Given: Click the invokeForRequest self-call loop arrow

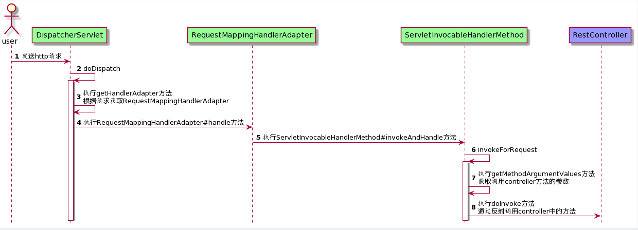Looking at the screenshot, I should pos(489,158).
